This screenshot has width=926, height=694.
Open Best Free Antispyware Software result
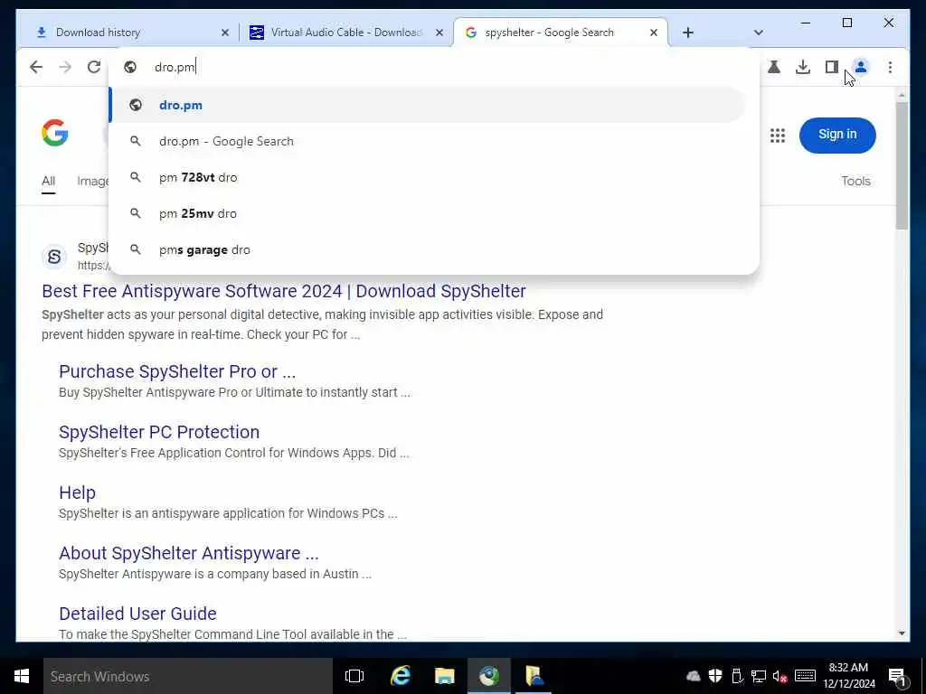pos(283,291)
